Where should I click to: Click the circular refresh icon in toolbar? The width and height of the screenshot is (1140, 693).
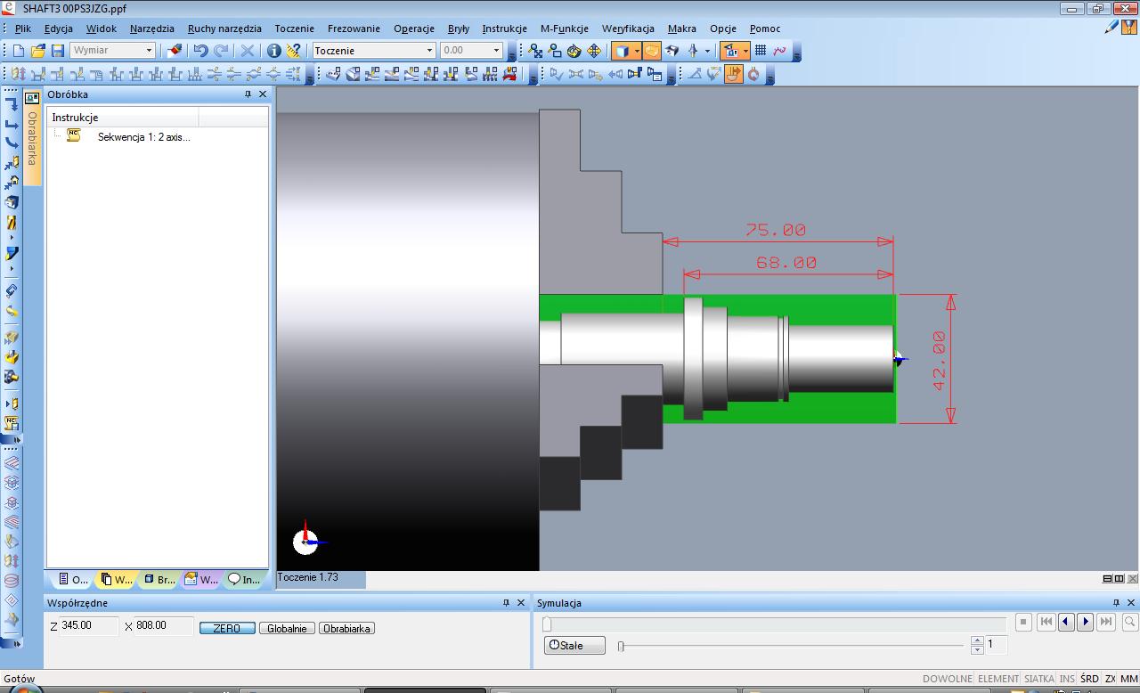pyautogui.click(x=753, y=75)
